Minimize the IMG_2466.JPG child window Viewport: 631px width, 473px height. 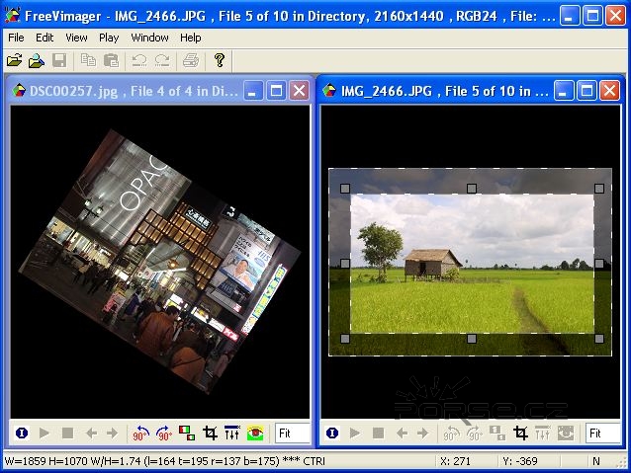click(564, 91)
